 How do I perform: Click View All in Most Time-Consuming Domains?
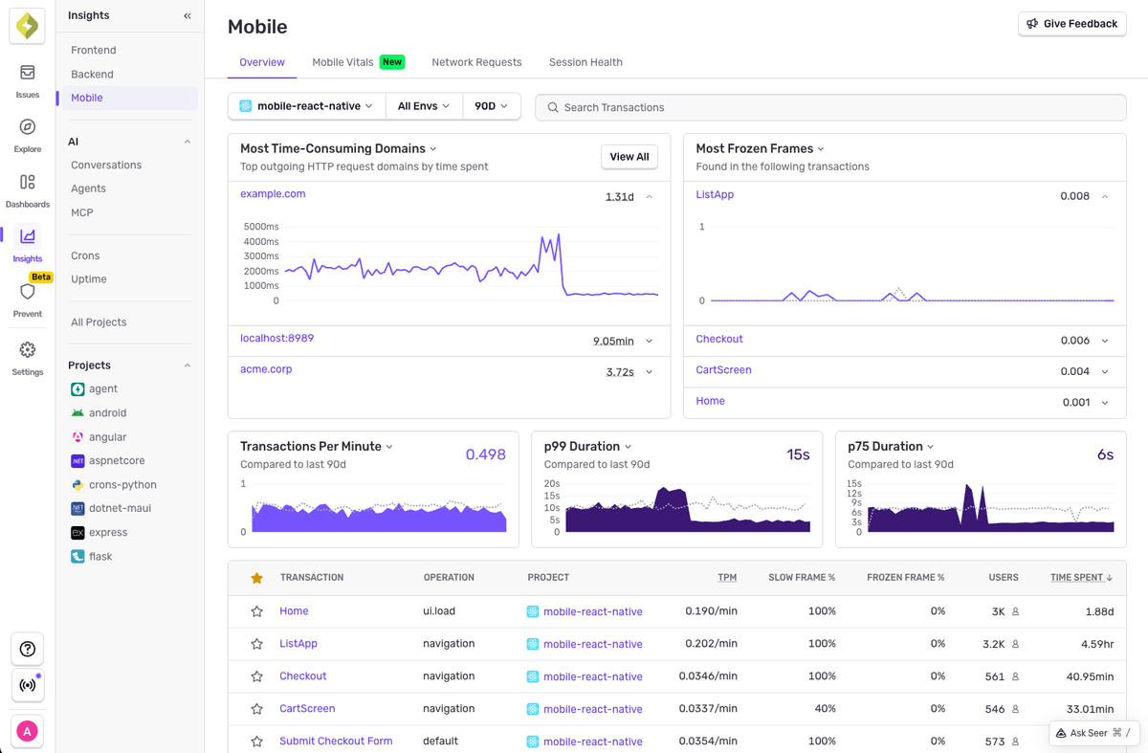coord(629,156)
